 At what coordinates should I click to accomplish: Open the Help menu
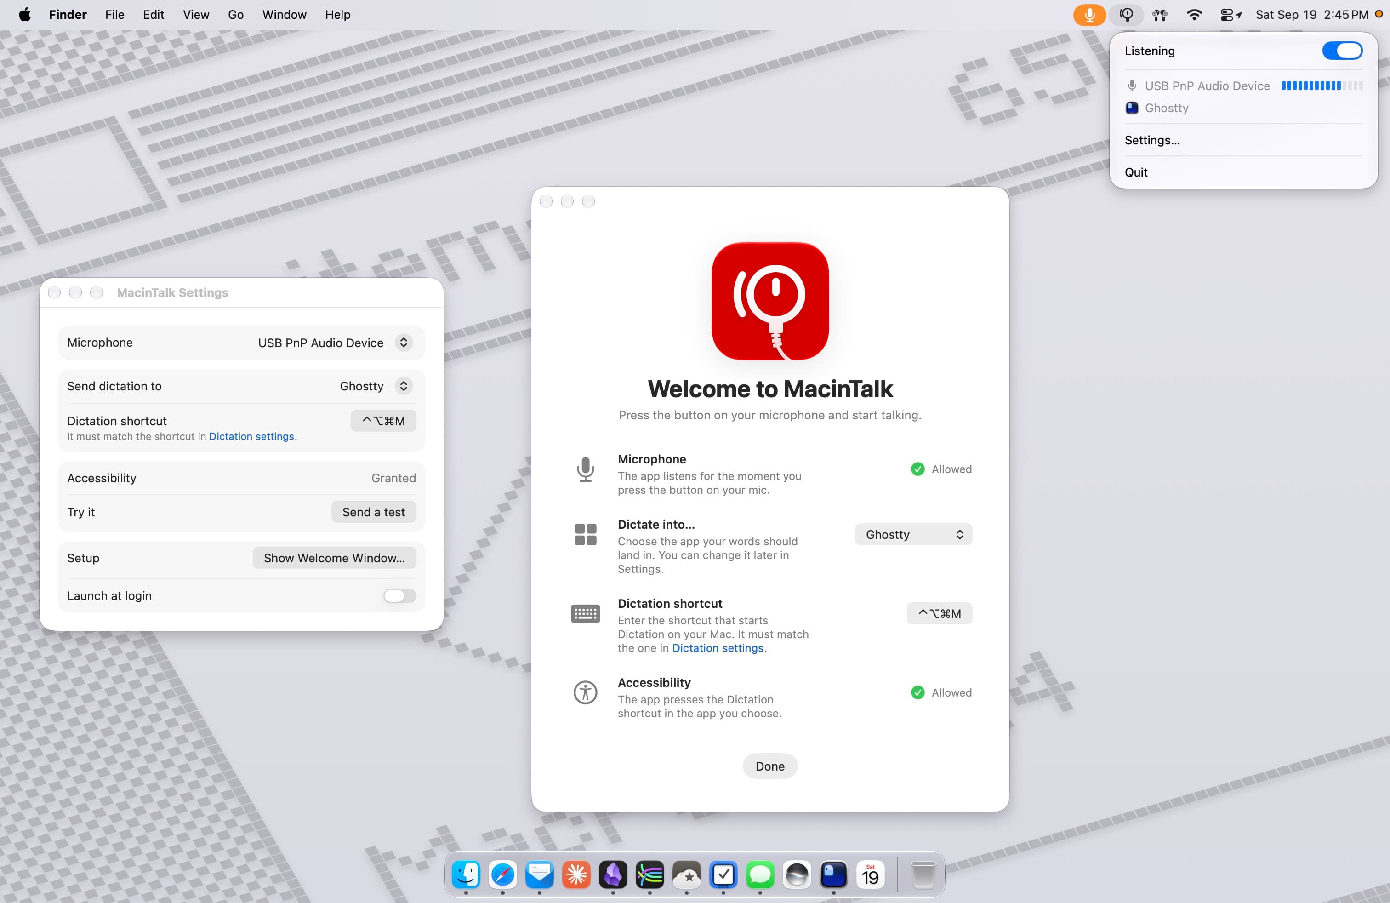(x=337, y=15)
